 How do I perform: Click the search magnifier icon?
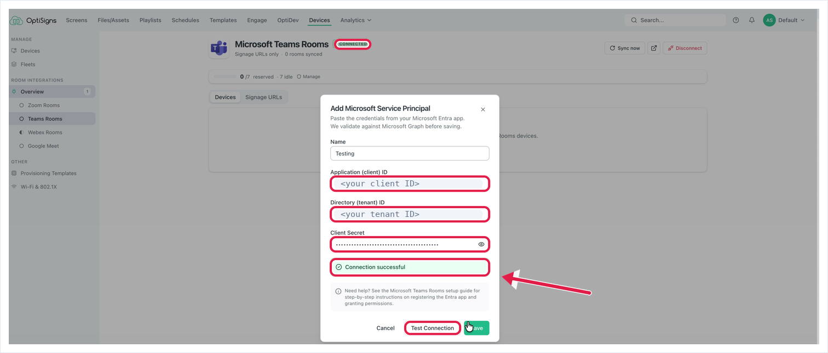634,20
